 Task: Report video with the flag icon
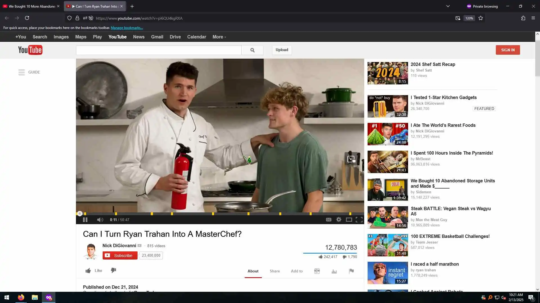tap(351, 271)
